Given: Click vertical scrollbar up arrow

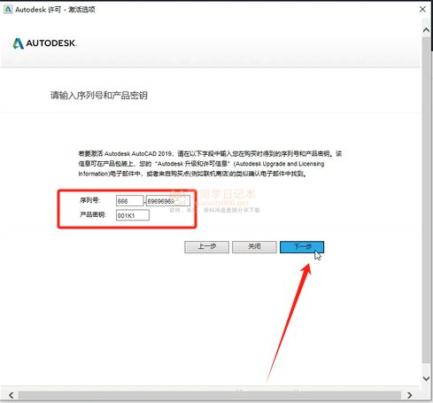Looking at the screenshot, I should (426, 30).
